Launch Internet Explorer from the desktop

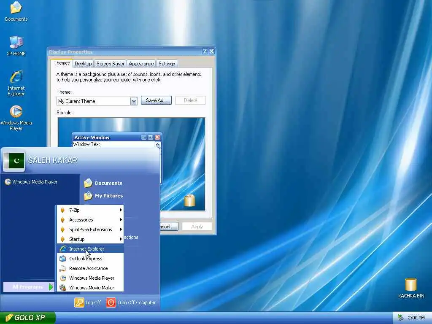click(16, 83)
